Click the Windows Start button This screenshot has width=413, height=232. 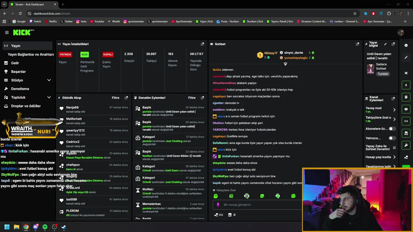pyautogui.click(x=7, y=227)
